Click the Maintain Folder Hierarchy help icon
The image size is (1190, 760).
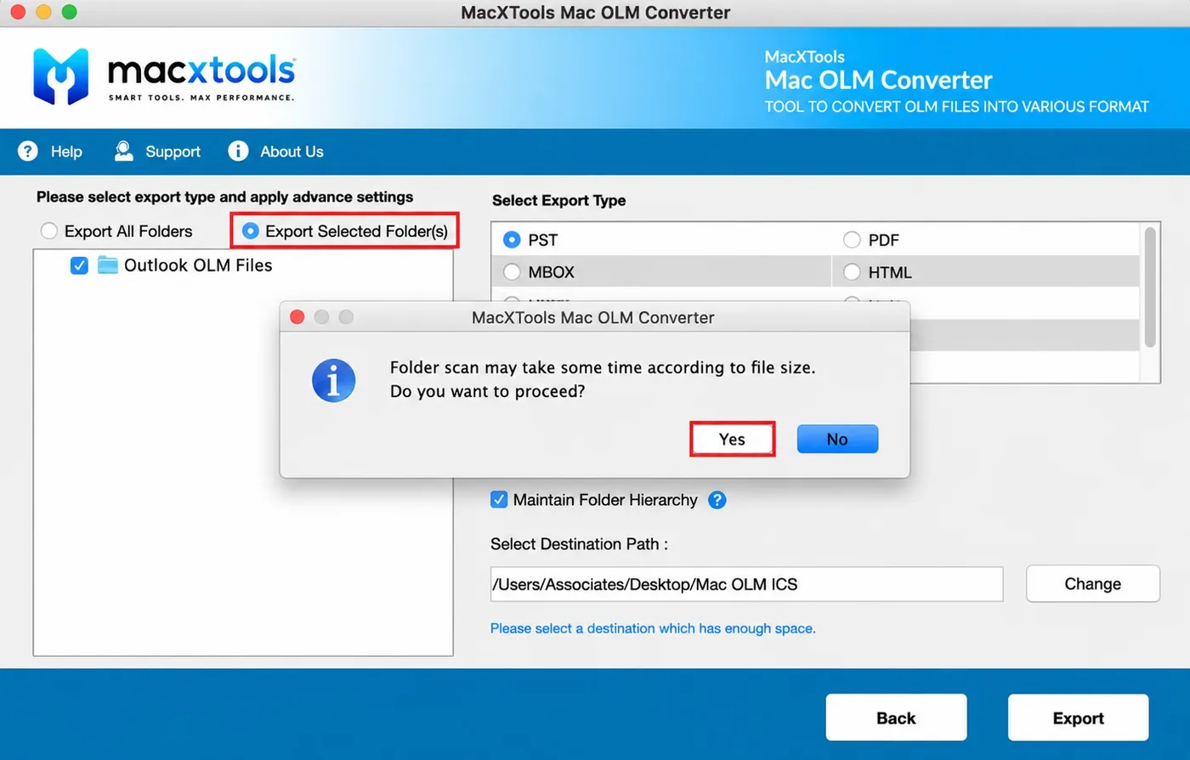click(x=717, y=500)
